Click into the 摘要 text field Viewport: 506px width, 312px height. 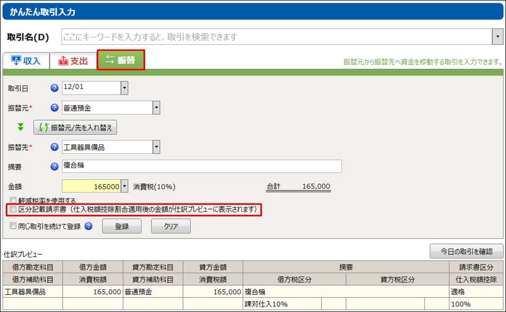[201, 167]
